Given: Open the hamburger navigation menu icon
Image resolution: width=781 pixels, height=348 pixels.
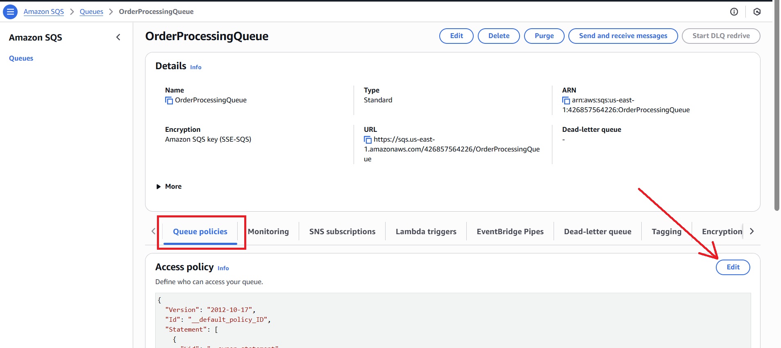Looking at the screenshot, I should 10,12.
